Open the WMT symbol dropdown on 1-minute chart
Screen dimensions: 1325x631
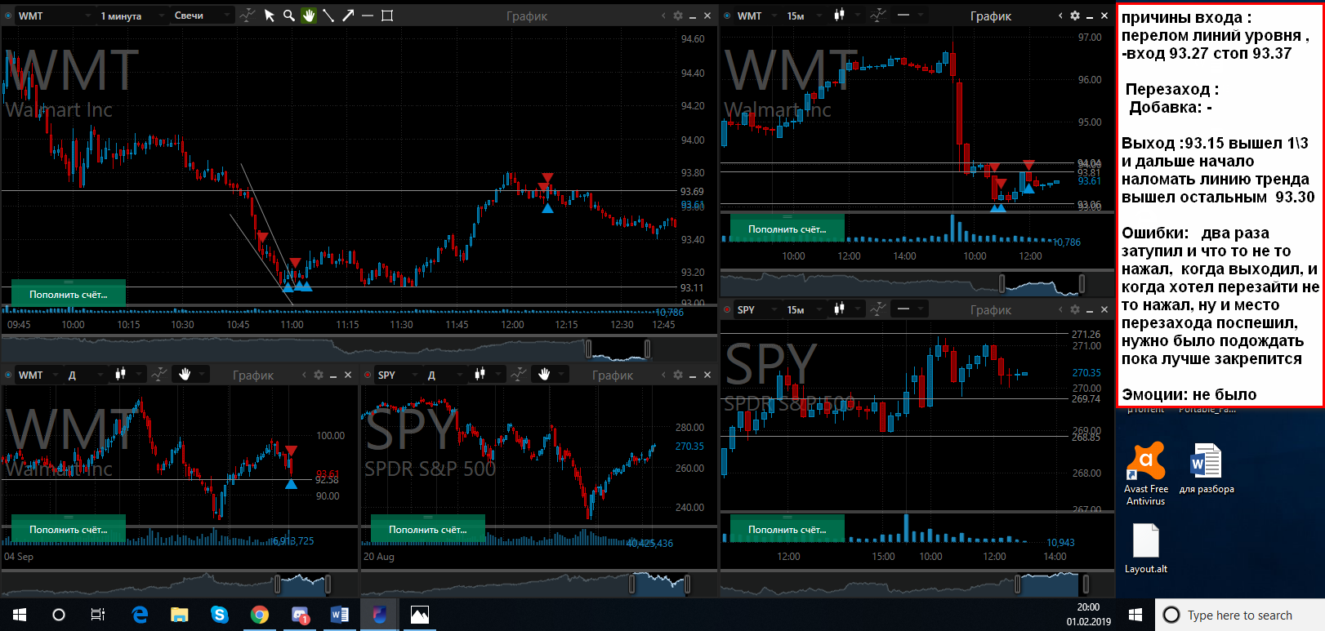(54, 16)
